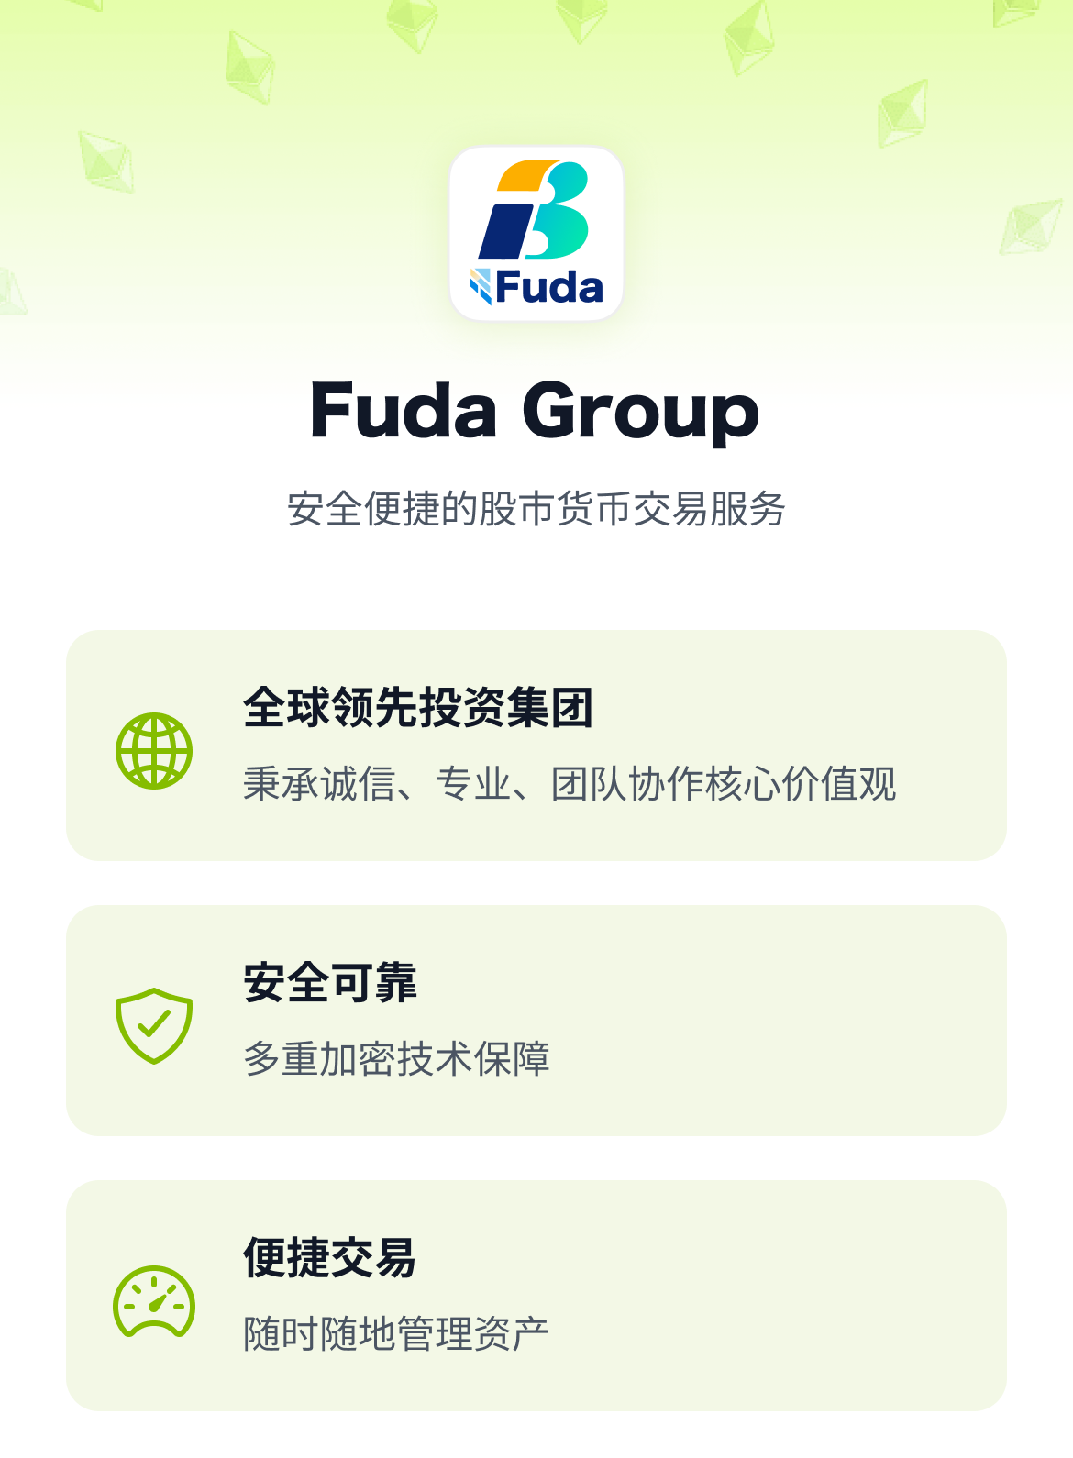Click the Fuda Group heading
The width and height of the screenshot is (1073, 1458).
[536, 411]
